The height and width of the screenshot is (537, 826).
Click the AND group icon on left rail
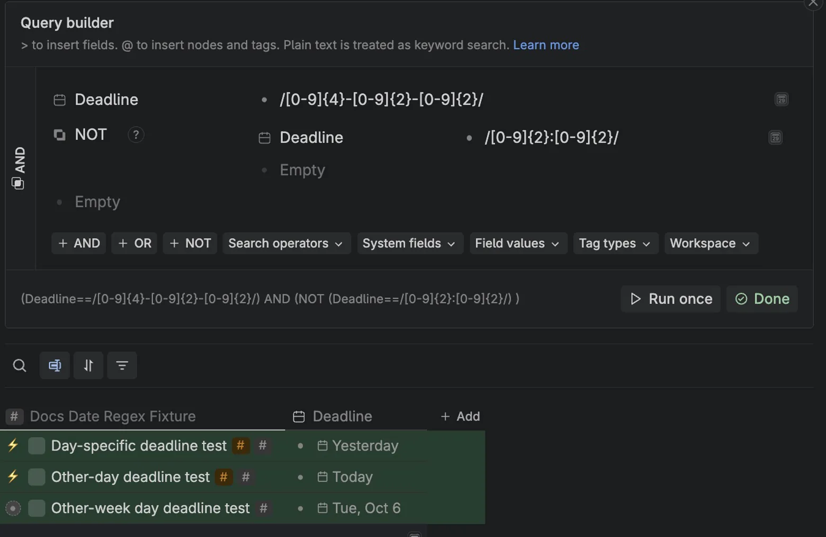coord(18,183)
